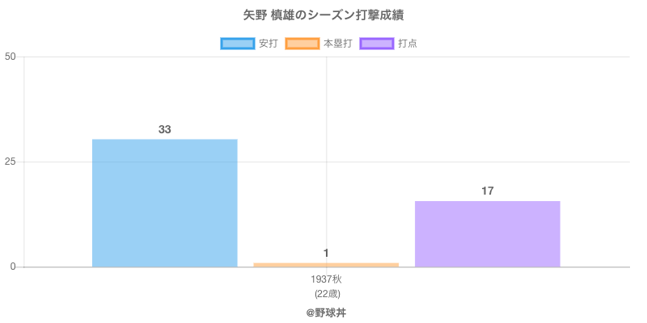Select the thin orange 本塁打 bar
The height and width of the screenshot is (323, 647).
(x=326, y=264)
